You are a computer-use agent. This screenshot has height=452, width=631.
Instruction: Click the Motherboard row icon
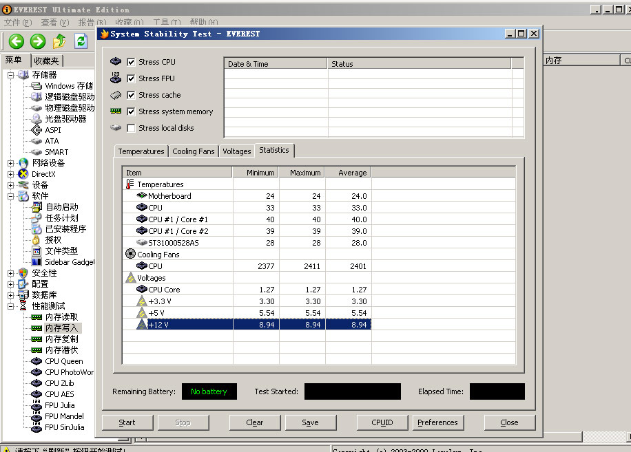pos(142,195)
